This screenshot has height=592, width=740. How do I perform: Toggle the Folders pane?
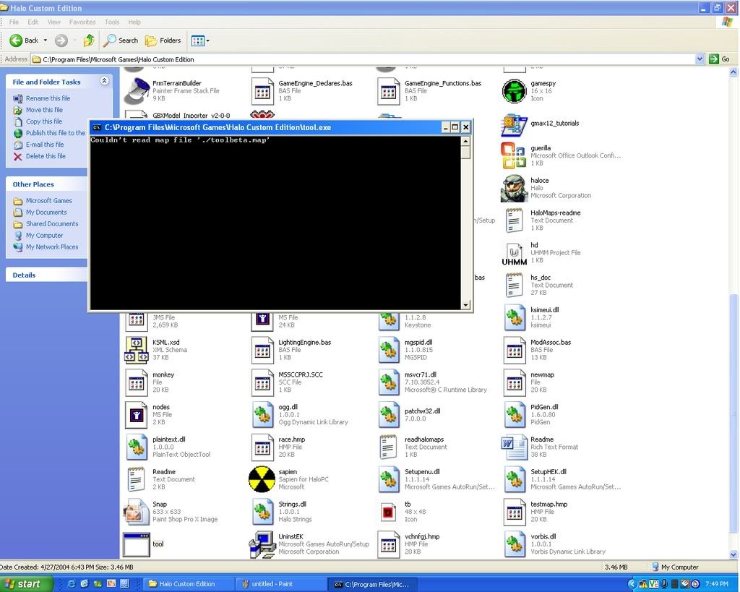[163, 40]
